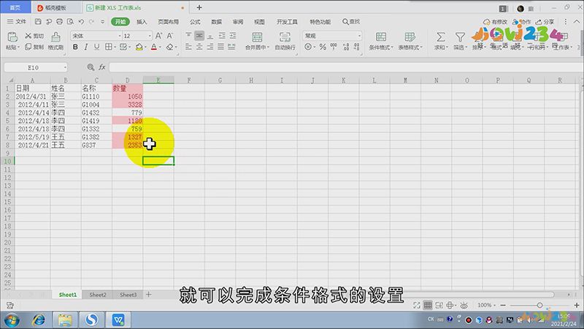Toggle top vertical alignment

coord(188,36)
